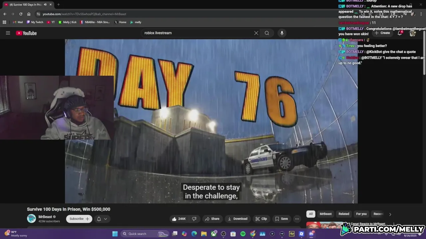
Task: Switch to Chrome on the taskbar
Action: click(253, 234)
